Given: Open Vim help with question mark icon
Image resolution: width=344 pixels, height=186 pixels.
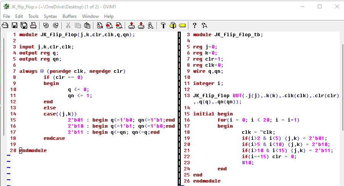Looking at the screenshot, I should tap(195, 26).
